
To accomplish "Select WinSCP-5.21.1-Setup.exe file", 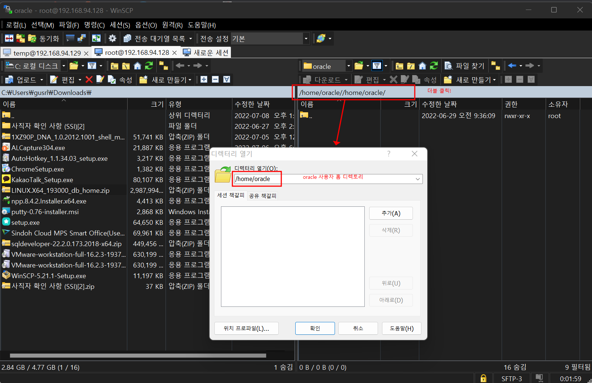I will [x=49, y=276].
